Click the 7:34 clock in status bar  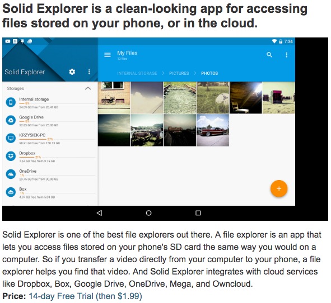[288, 41]
